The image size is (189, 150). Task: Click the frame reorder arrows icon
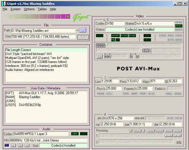coord(146,50)
